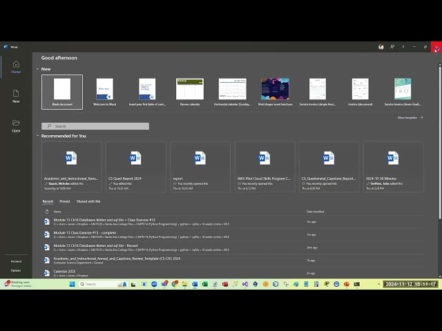Click Word icon on Academic_and_Instructional_Annu card
This screenshot has height=331, width=442.
(70, 158)
